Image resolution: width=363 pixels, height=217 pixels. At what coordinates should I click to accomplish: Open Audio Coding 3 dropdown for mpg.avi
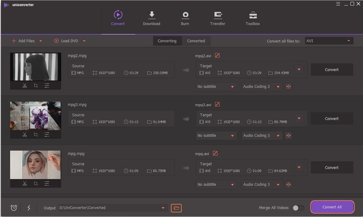click(x=262, y=185)
